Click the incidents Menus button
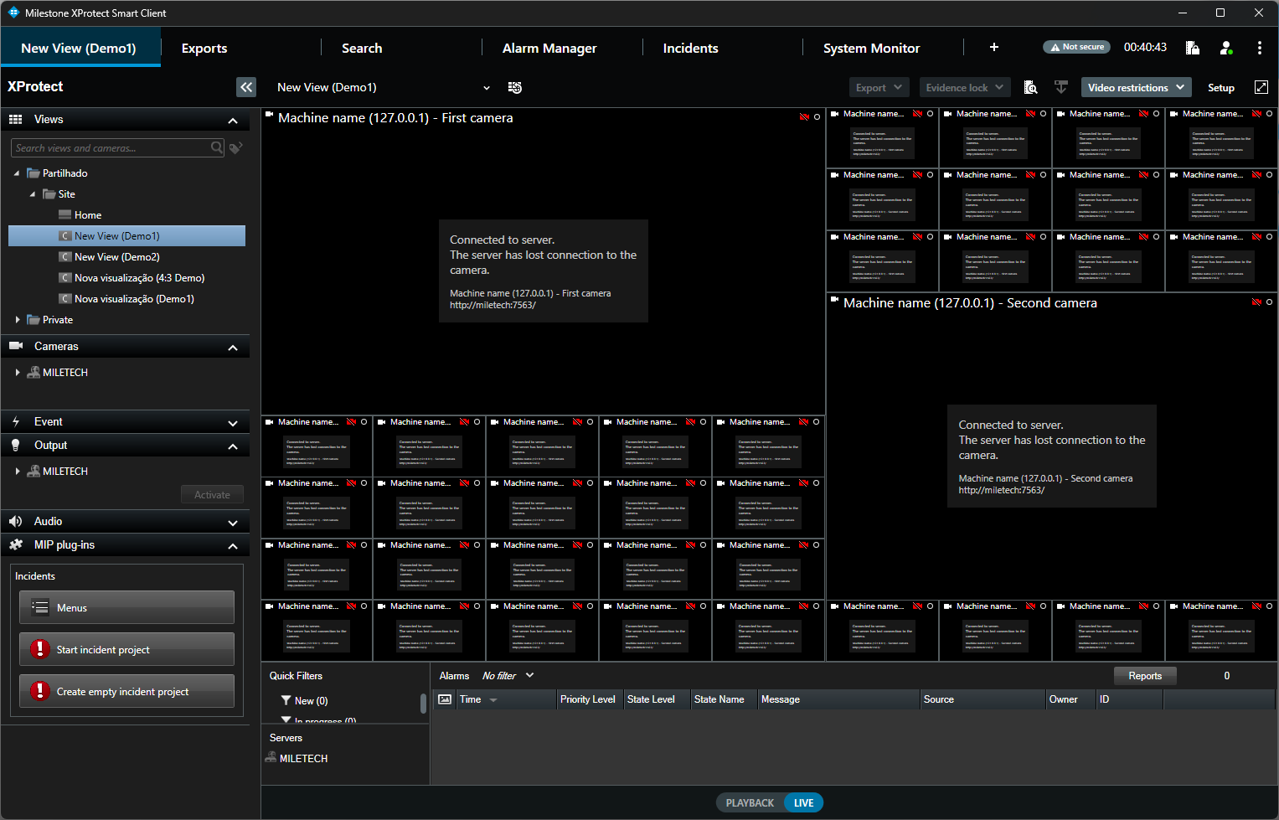Image resolution: width=1279 pixels, height=820 pixels. point(126,607)
